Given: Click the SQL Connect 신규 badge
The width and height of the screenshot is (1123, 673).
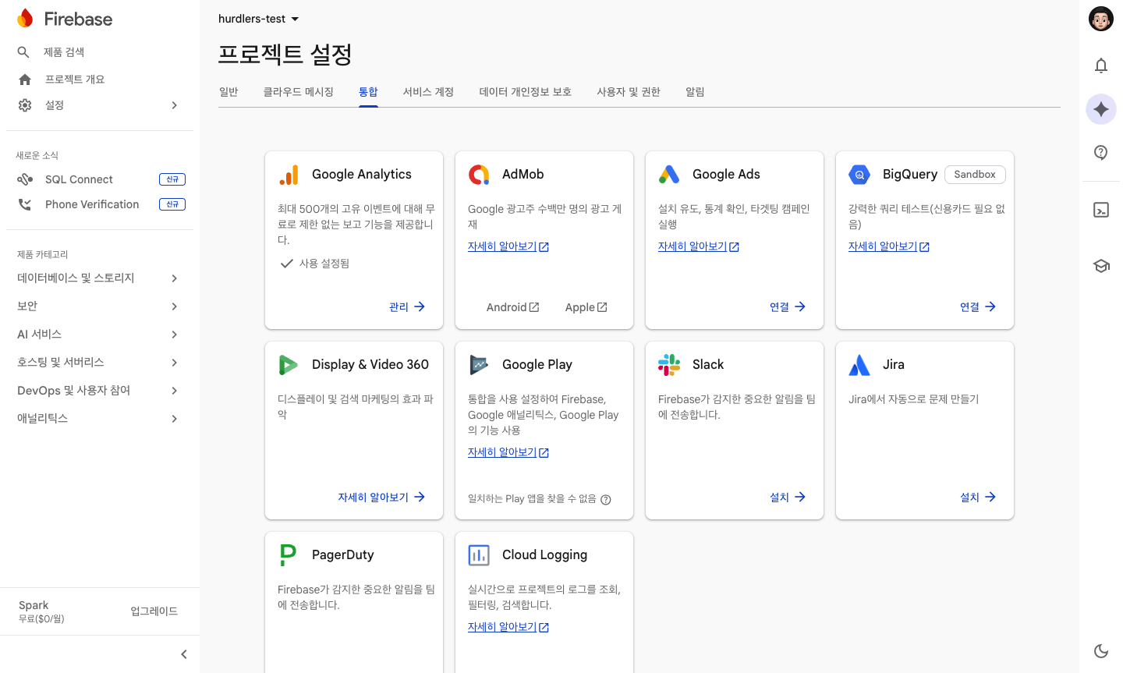Looking at the screenshot, I should (172, 179).
